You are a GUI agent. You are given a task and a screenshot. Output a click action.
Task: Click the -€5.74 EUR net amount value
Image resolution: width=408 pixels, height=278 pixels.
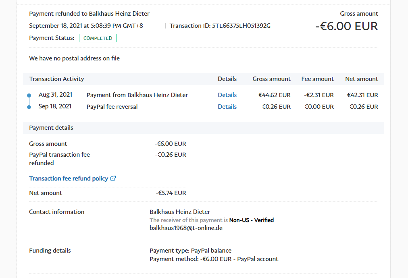[x=171, y=193]
